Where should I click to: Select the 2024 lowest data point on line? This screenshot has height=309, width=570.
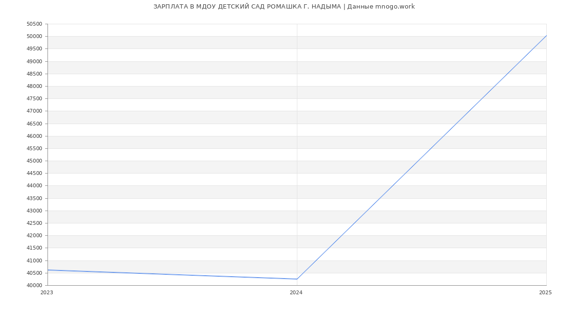pos(297,279)
